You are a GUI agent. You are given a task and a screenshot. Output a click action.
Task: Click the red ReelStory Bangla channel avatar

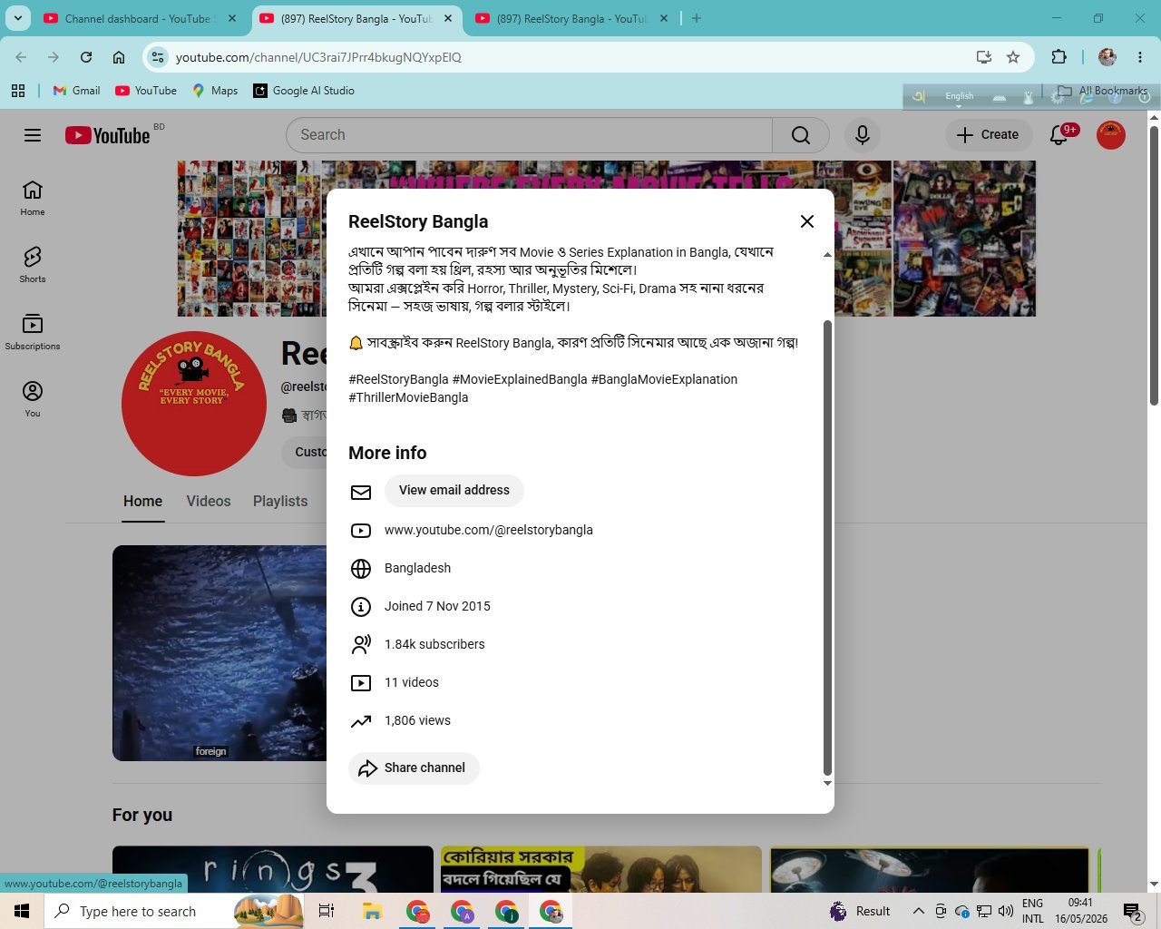pyautogui.click(x=192, y=406)
